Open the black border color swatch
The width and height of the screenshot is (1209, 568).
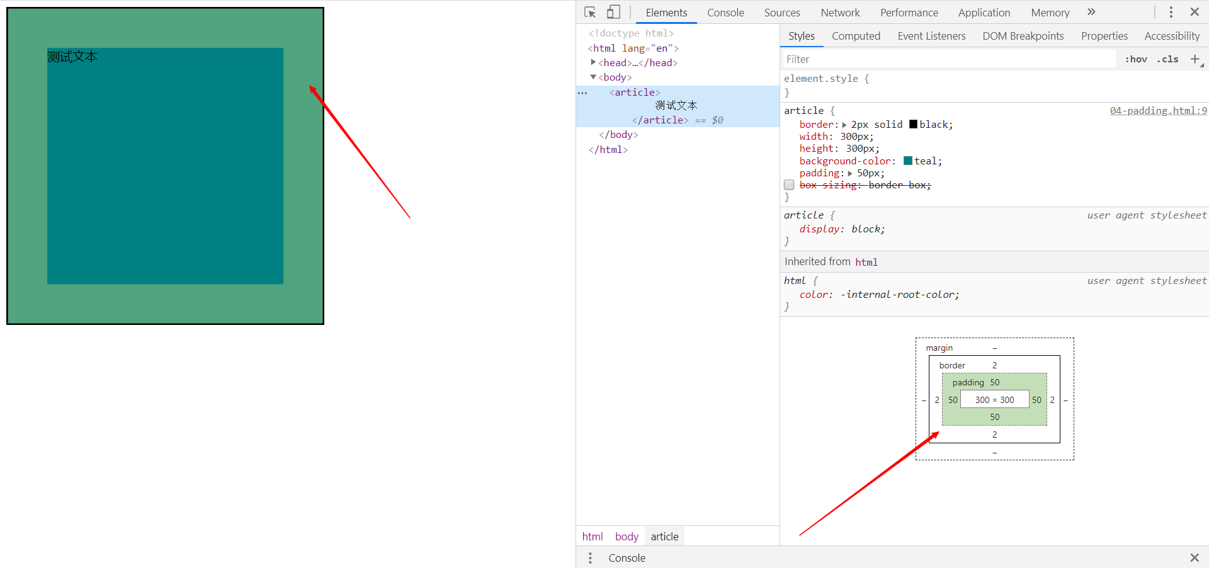coord(913,124)
